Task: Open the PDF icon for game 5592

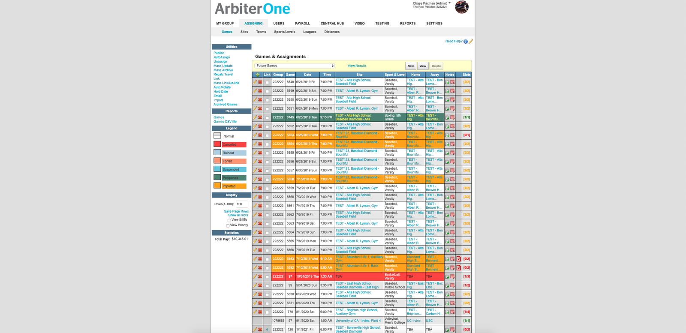Action: (x=459, y=267)
